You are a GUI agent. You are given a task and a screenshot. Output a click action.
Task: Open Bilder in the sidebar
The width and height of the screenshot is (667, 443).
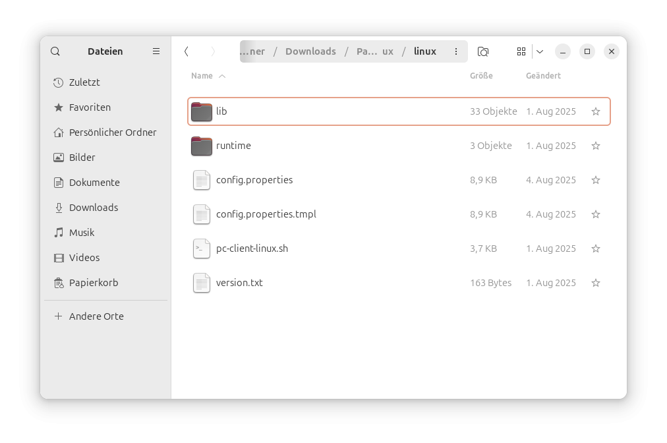click(x=105, y=158)
